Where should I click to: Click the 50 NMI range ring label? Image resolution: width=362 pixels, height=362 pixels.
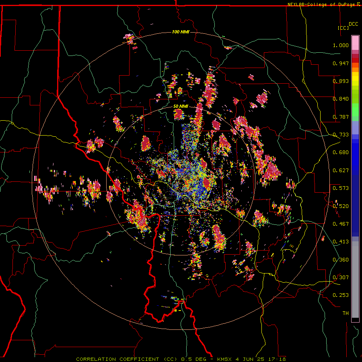tap(181, 107)
